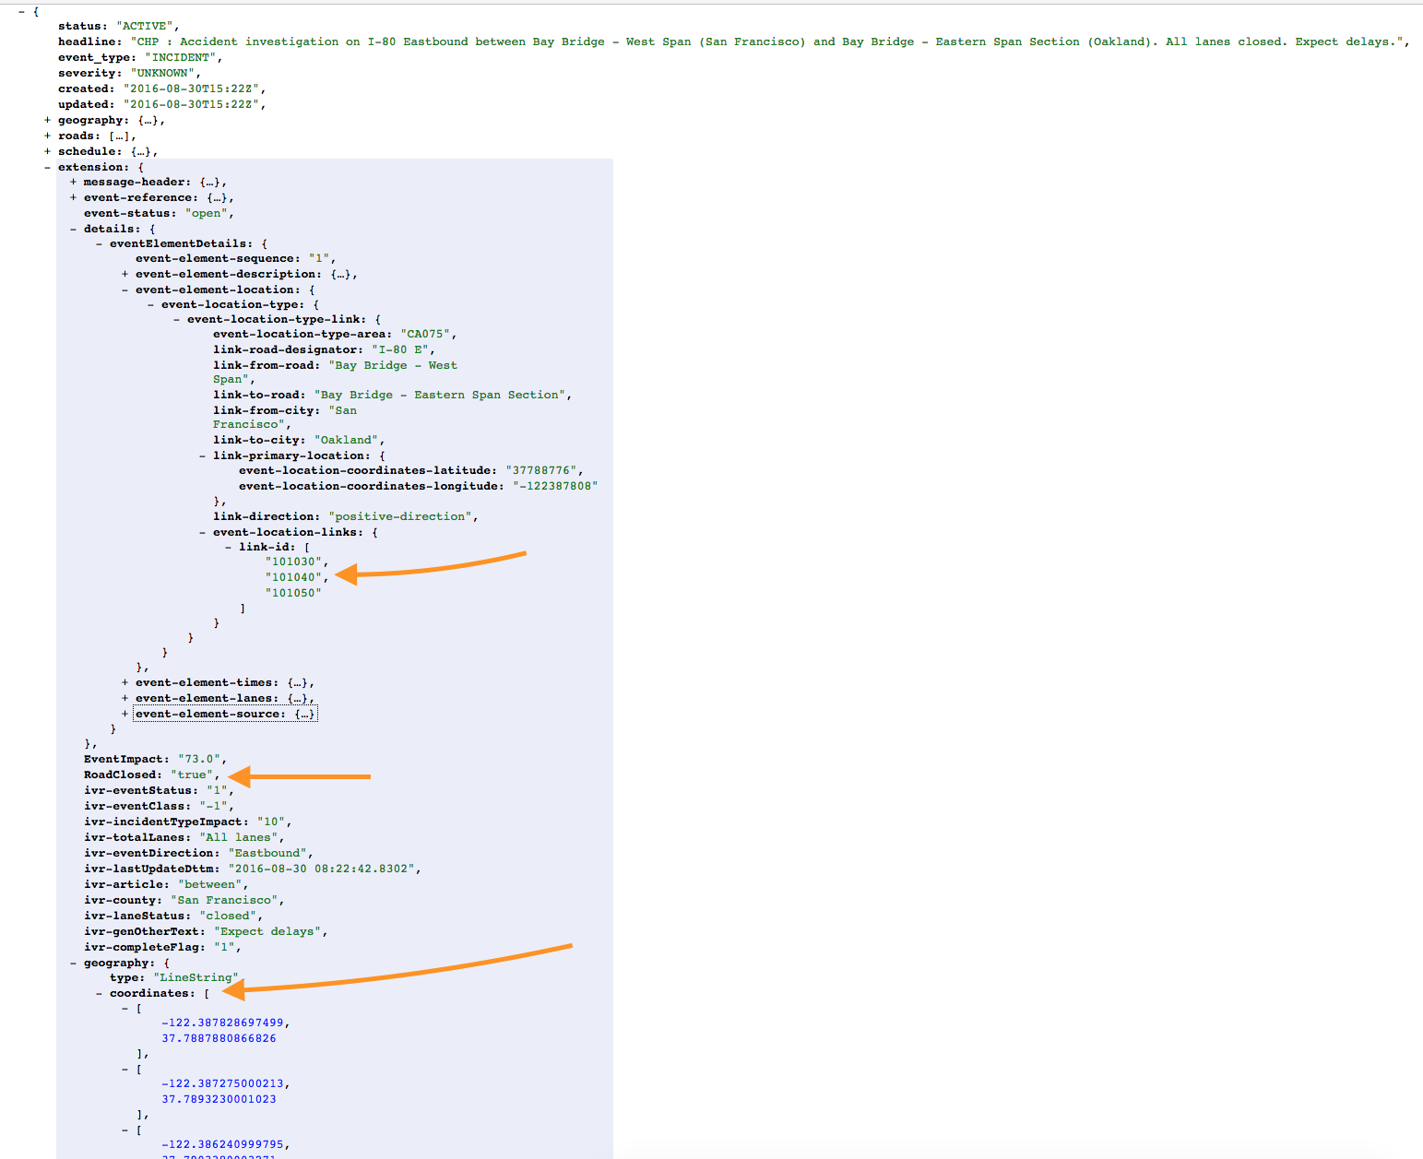Expand event-element-description node
Screen dimensions: 1423x1159
tap(125, 275)
